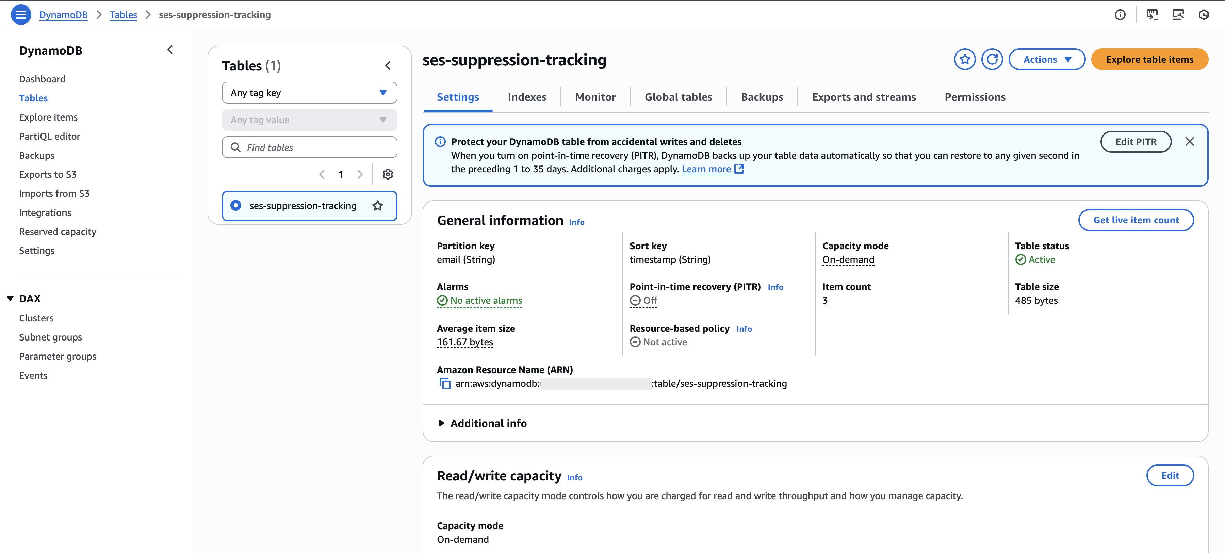Open the CloudShell-style monitor icon in top bar
1225x553 pixels.
coord(1152,15)
